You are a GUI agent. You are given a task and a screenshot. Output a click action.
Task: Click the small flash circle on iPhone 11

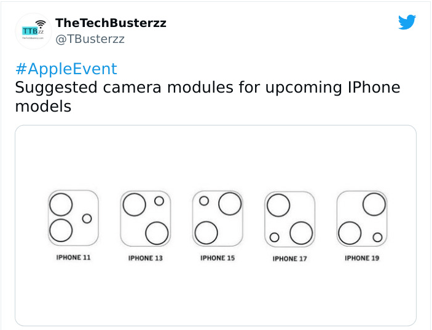[x=87, y=218]
